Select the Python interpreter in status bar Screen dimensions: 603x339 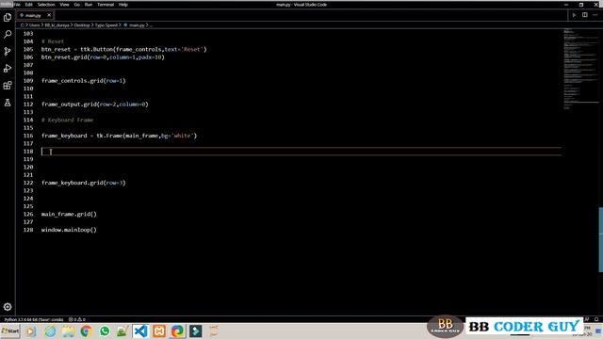pos(34,319)
